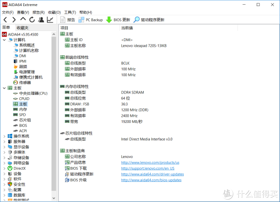Image resolution: width=280 pixels, height=202 pixels.
Task: Expand the 存储设备 tree node
Action: pyautogui.click(x=4, y=158)
